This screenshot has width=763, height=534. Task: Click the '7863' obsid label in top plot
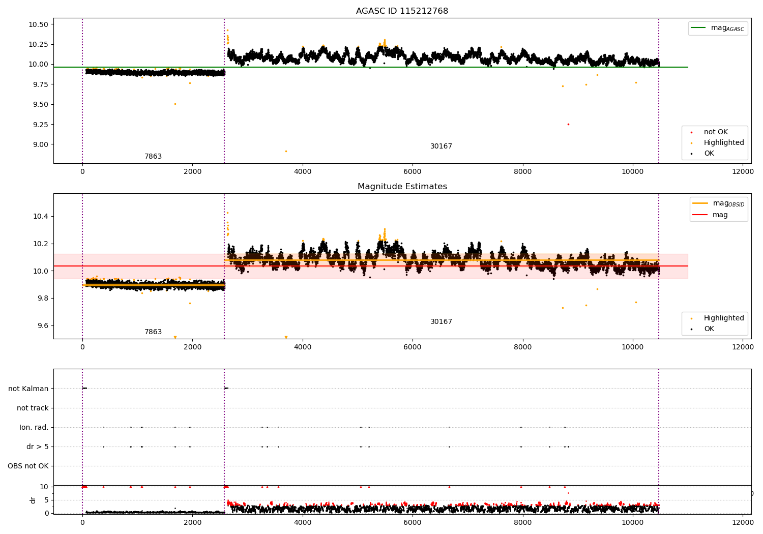coord(153,157)
